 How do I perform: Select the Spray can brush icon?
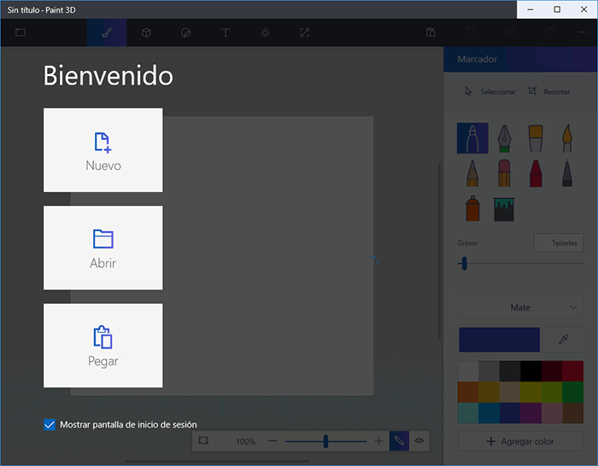click(472, 208)
